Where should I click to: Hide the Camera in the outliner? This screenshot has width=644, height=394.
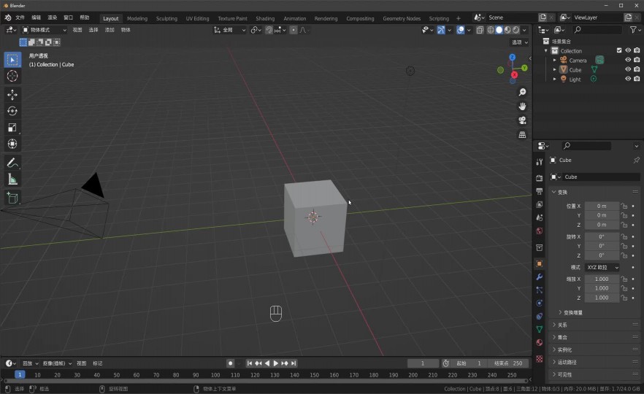[628, 60]
